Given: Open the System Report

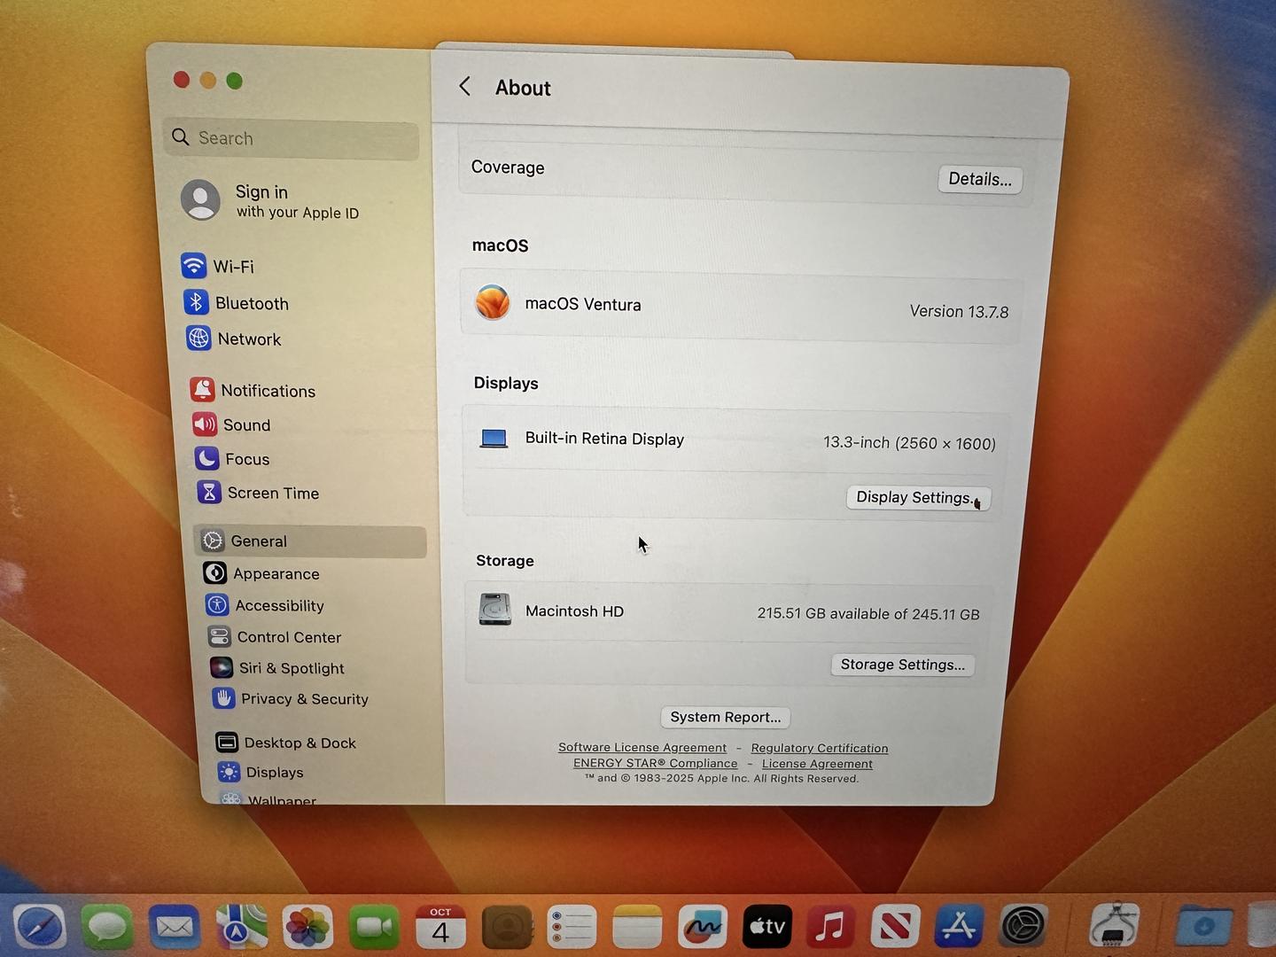Looking at the screenshot, I should [x=725, y=717].
